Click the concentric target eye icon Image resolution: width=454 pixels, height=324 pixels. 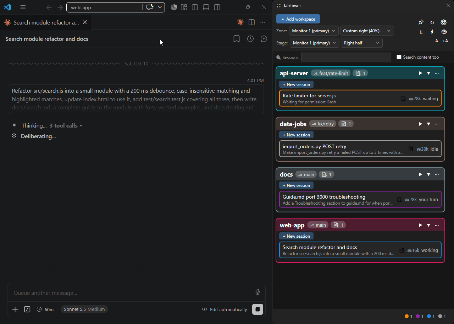(444, 32)
